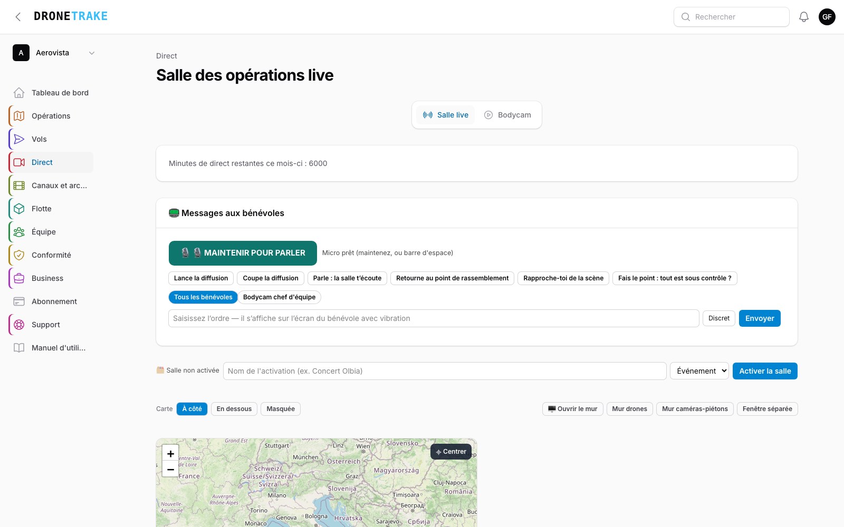Send the message with Envoyer
Image resolution: width=844 pixels, height=527 pixels.
[760, 318]
